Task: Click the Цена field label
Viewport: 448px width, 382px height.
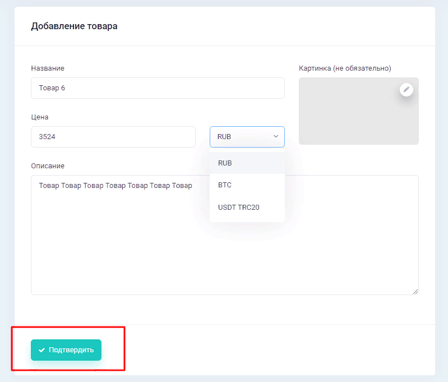Action: click(x=40, y=117)
